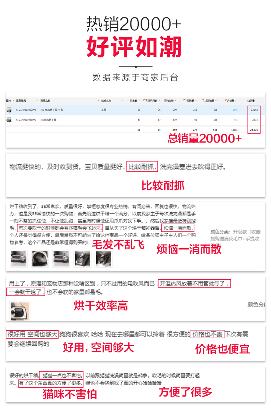
Task: Select product code 01CXHXL18033001
Action: pyautogui.click(x=26, y=120)
